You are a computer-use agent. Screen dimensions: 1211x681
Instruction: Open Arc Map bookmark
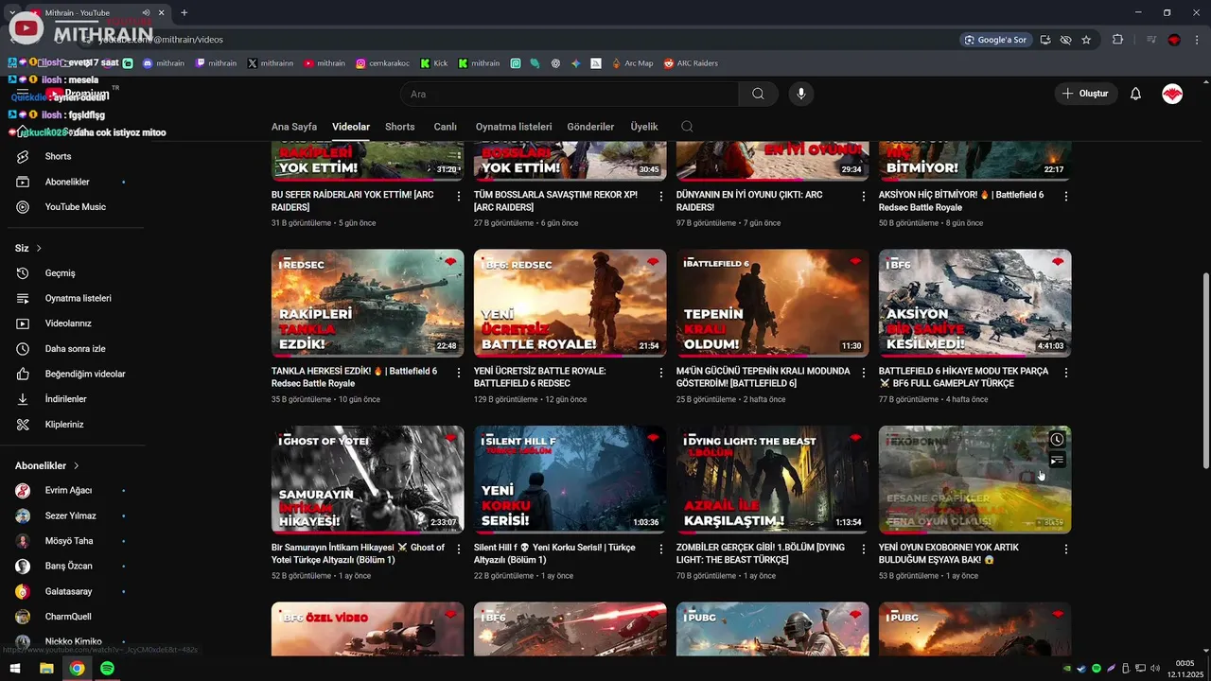click(x=631, y=63)
